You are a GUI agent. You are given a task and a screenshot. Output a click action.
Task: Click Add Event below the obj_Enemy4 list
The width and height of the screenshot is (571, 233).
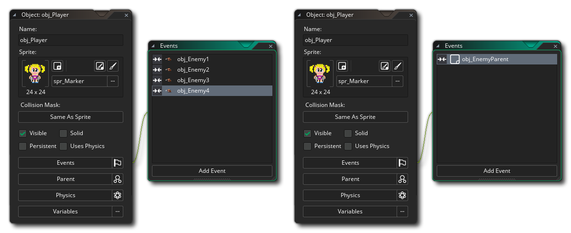coord(212,171)
